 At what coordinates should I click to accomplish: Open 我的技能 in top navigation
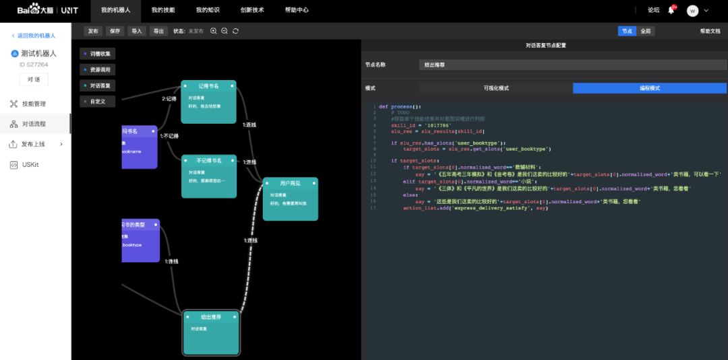[162, 10]
